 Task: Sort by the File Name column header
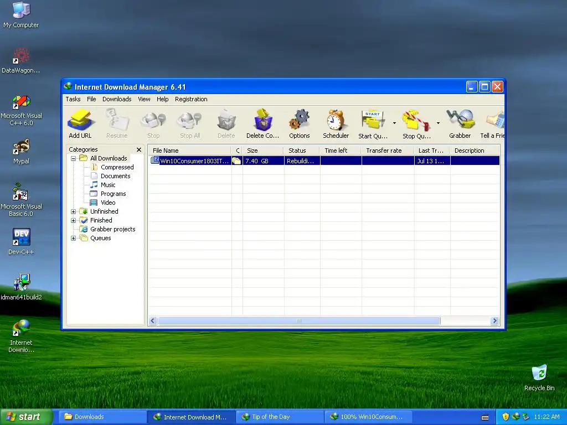coord(190,151)
